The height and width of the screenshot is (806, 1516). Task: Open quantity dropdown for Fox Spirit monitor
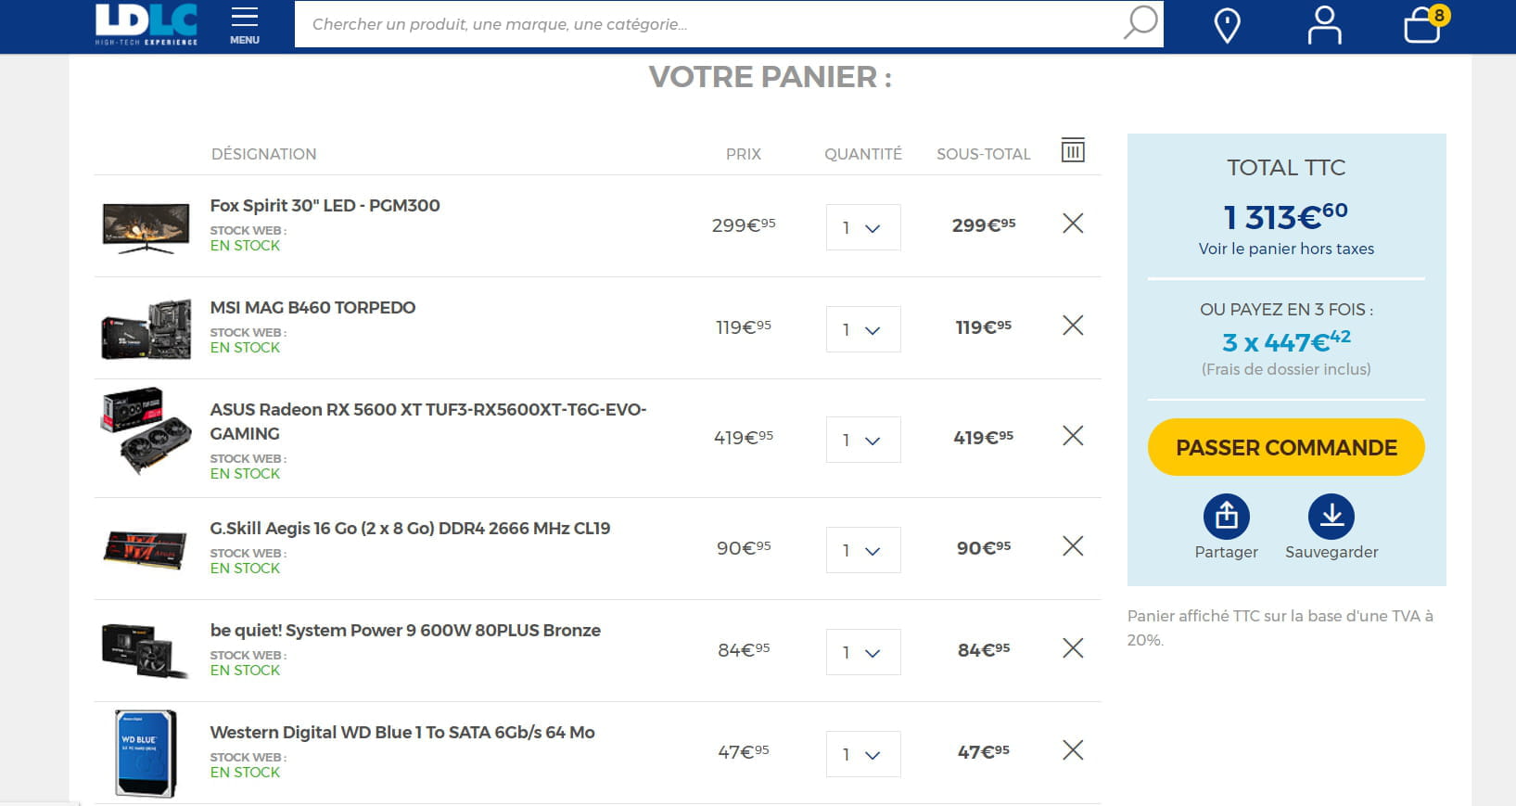[x=863, y=227]
